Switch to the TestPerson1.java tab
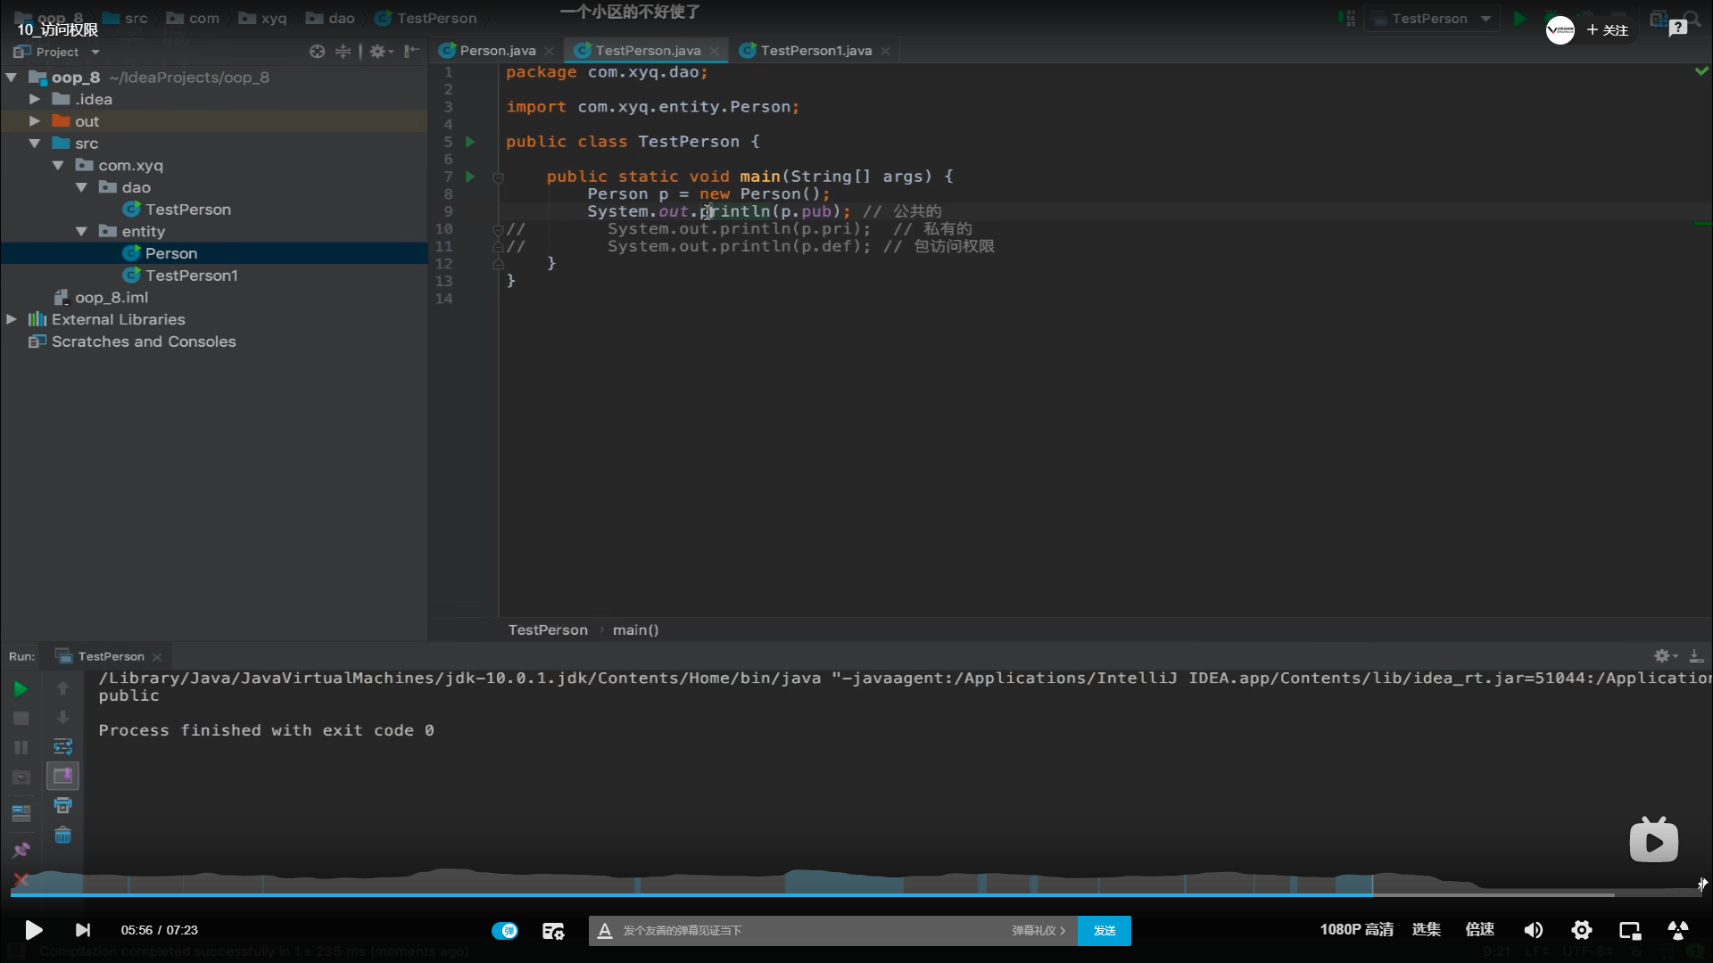1713x963 pixels. (815, 51)
